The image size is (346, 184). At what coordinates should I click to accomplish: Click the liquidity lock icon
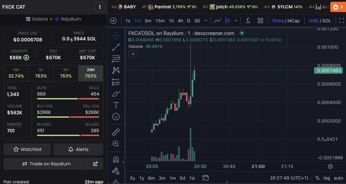click(x=26, y=57)
